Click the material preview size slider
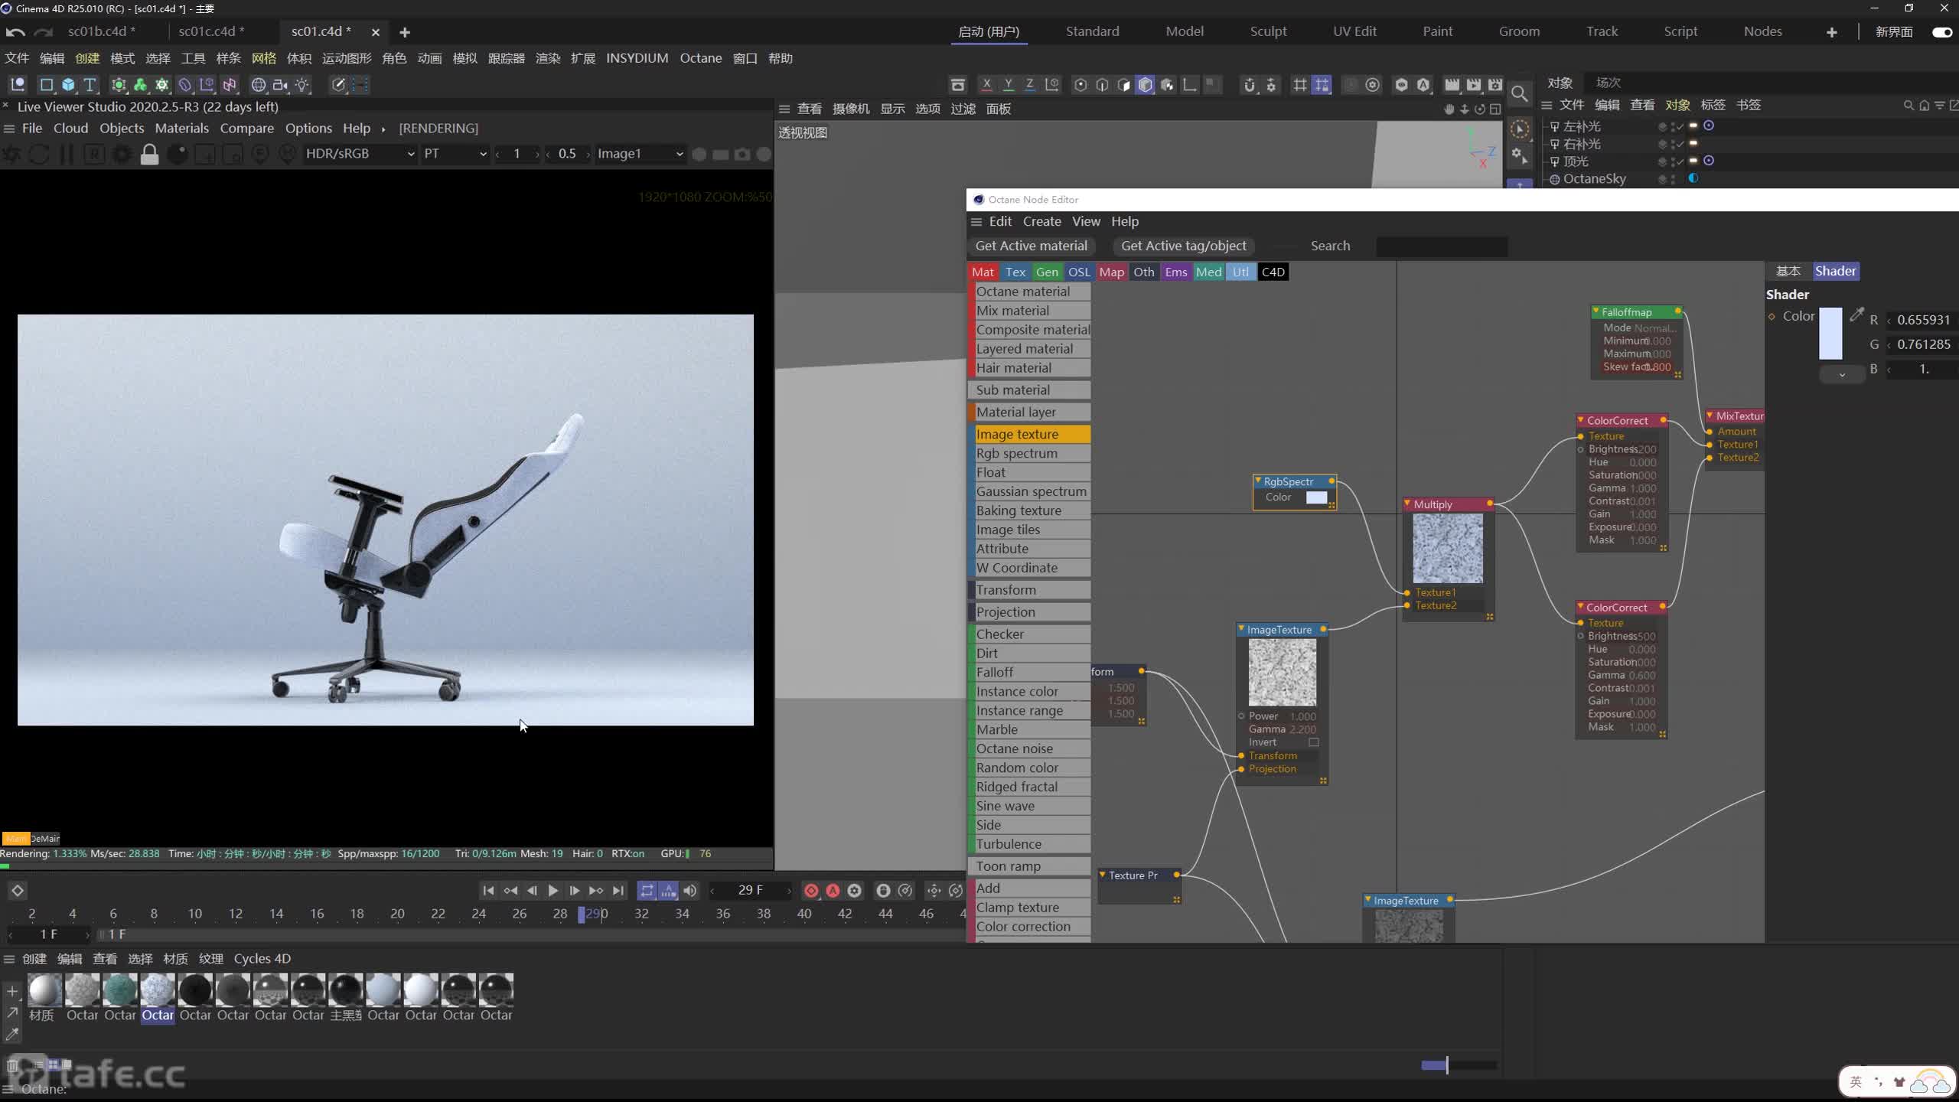The width and height of the screenshot is (1959, 1102). [1459, 1065]
